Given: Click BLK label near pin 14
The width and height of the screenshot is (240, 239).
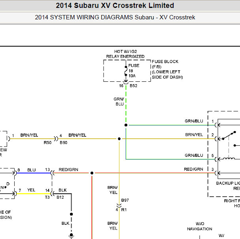Looking at the screenshot, I should point(62,190).
